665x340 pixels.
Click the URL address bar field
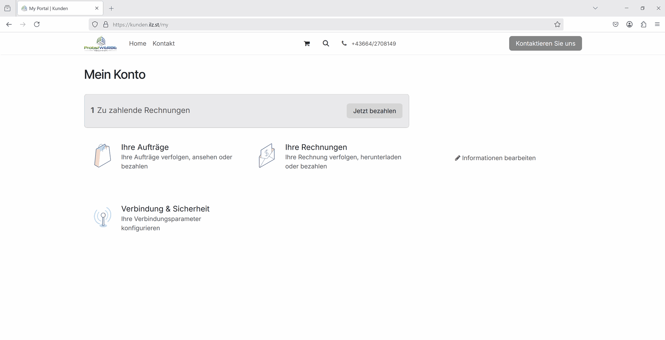(312, 25)
